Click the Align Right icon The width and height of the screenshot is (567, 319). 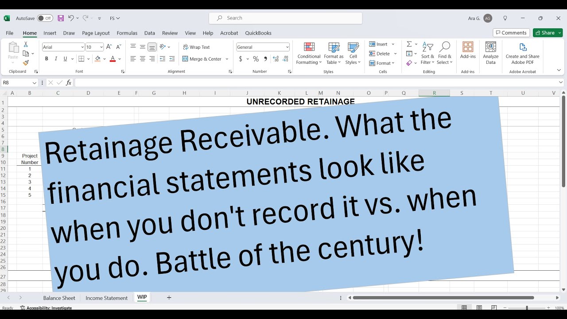[x=152, y=59]
